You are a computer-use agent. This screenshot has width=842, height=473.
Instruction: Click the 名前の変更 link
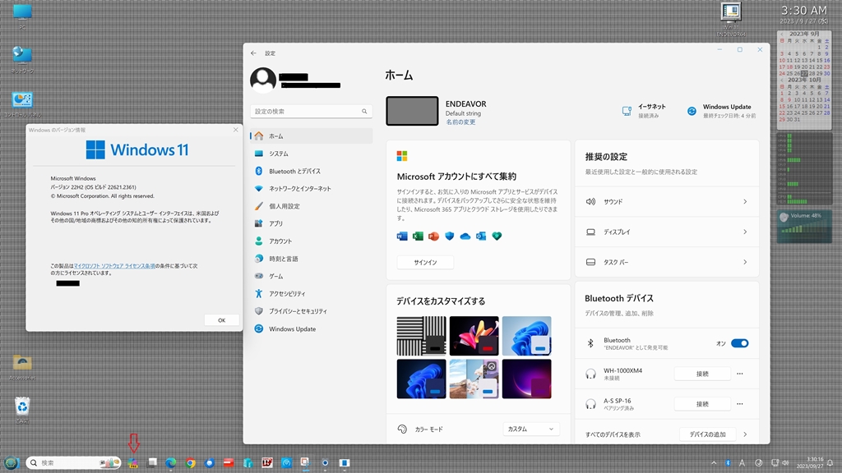[x=460, y=122]
